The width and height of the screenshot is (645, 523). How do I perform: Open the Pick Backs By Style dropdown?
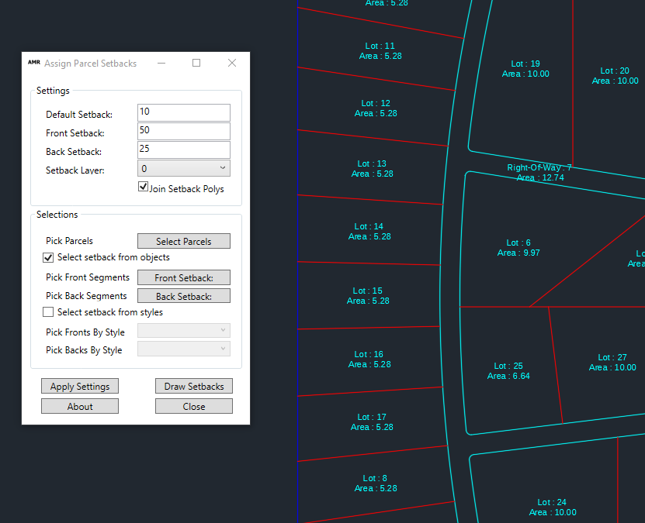click(183, 349)
